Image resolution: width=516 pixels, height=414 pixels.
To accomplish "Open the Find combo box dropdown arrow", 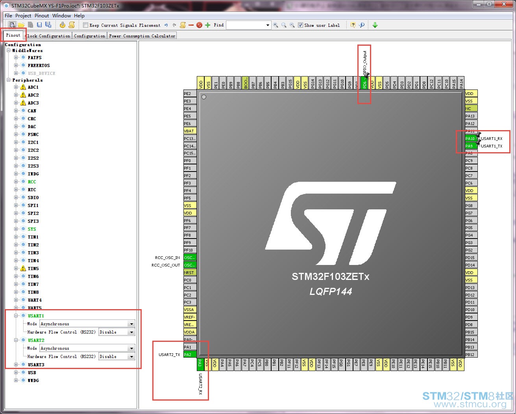I will pyautogui.click(x=268, y=25).
